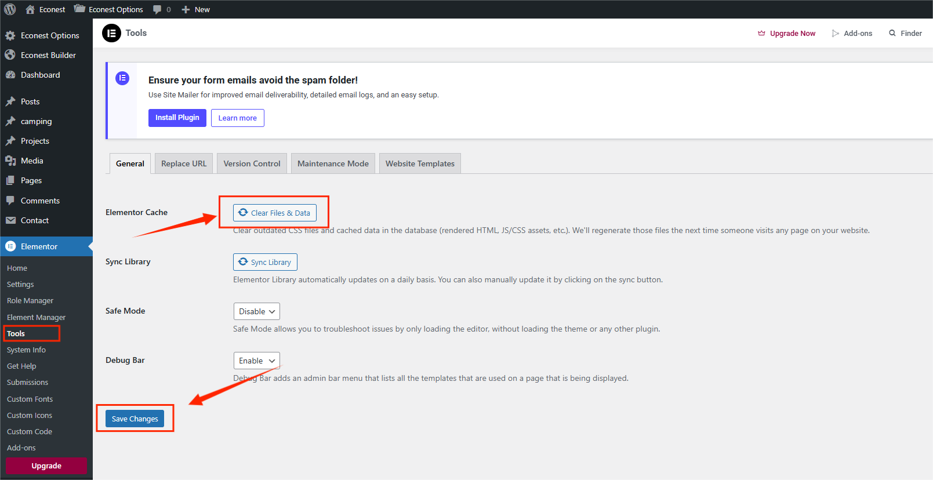Open Custom Icons submenu item
The width and height of the screenshot is (933, 480).
tap(30, 415)
